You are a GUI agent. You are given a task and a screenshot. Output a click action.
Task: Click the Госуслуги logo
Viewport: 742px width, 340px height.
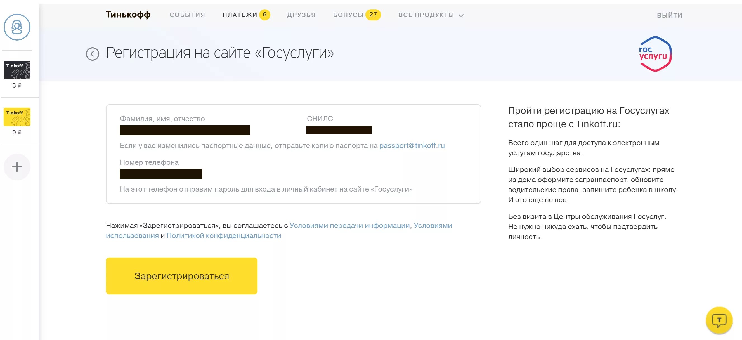coord(655,54)
